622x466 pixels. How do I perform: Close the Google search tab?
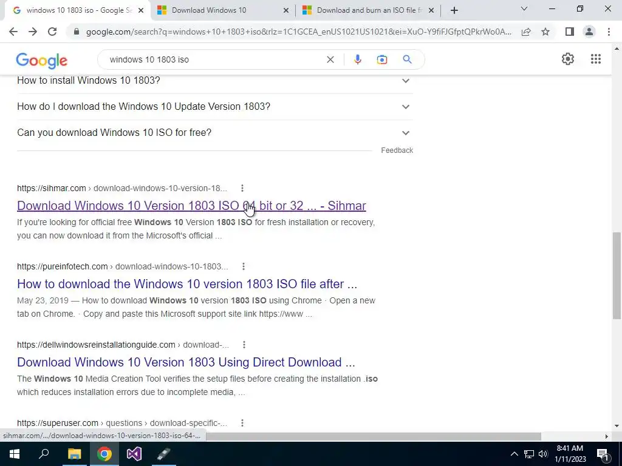(x=141, y=10)
